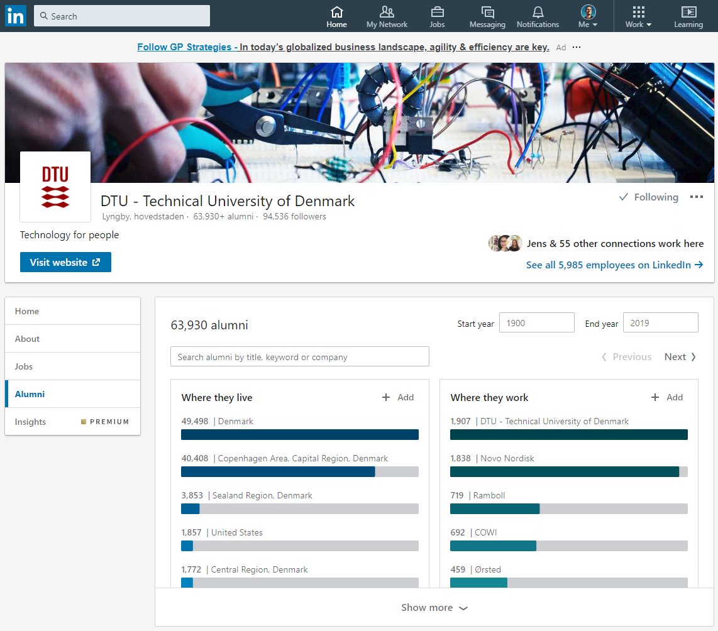Click the top Search field

pos(122,16)
